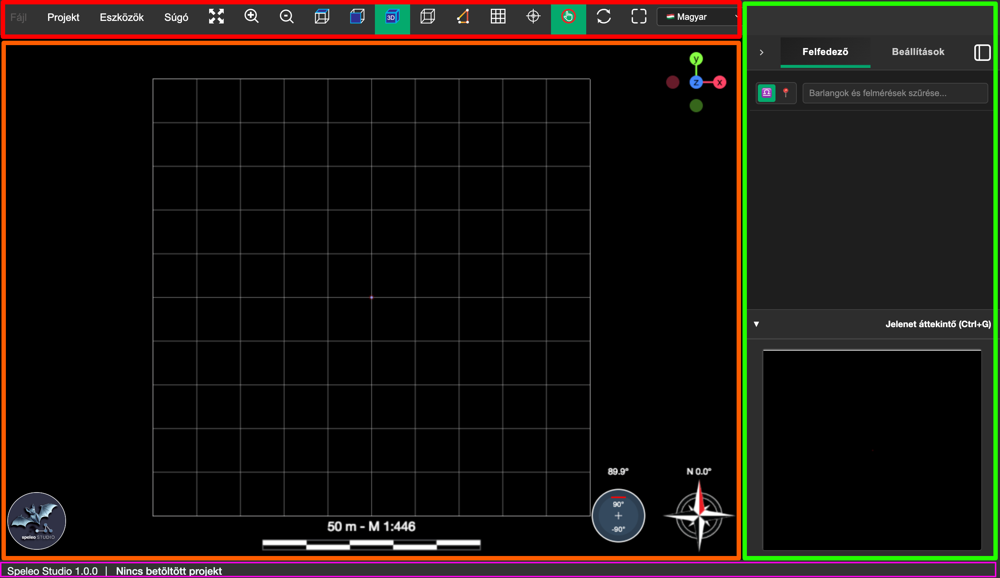Click the red pin location button
1000x578 pixels.
[x=785, y=93]
